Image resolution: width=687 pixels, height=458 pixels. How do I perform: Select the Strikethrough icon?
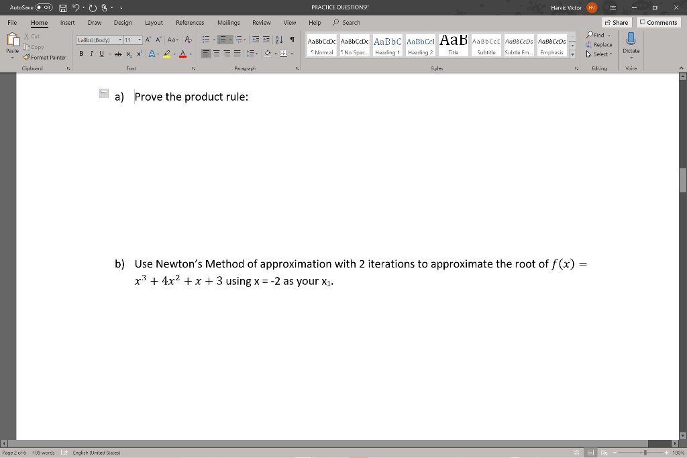click(x=118, y=52)
